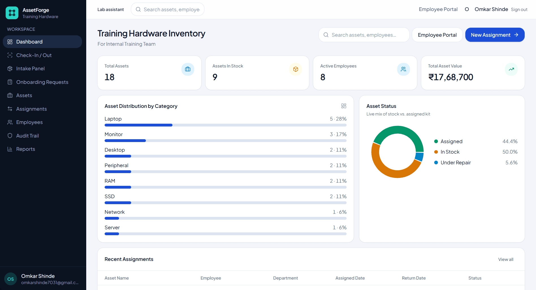
Task: Click the green Assigned legend dot
Action: [x=436, y=141]
